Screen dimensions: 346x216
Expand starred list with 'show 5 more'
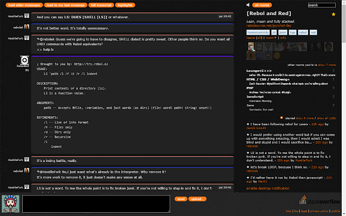coord(304,118)
